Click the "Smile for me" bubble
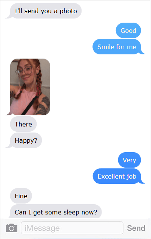 coord(117,47)
